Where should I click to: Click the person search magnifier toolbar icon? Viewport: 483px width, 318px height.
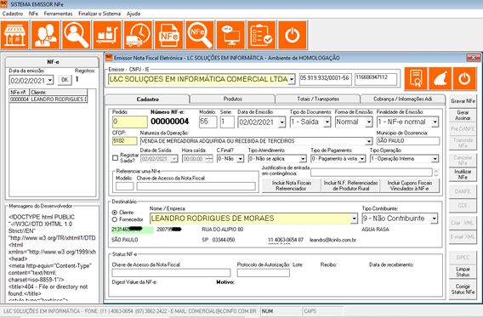[x=77, y=35]
